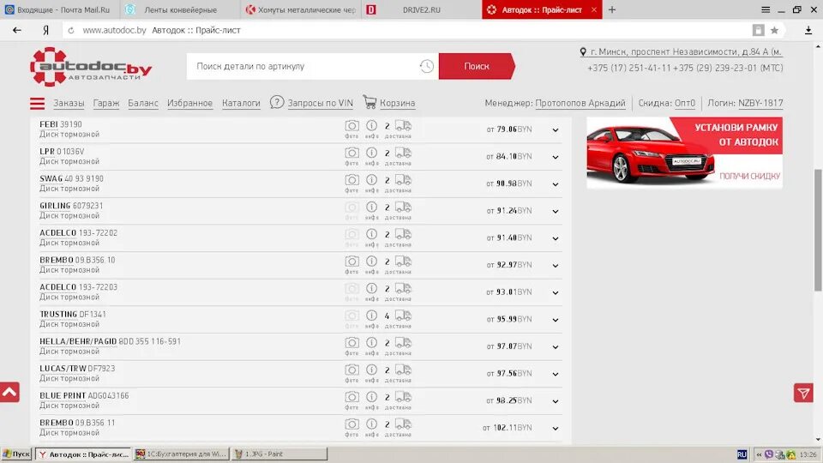Open a new browser tab
This screenshot has height=463, width=823.
612,9
